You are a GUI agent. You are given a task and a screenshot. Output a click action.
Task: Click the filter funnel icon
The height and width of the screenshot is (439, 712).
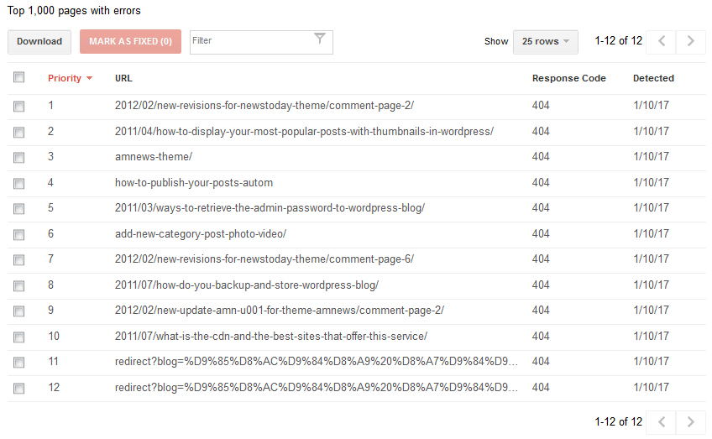tap(320, 39)
